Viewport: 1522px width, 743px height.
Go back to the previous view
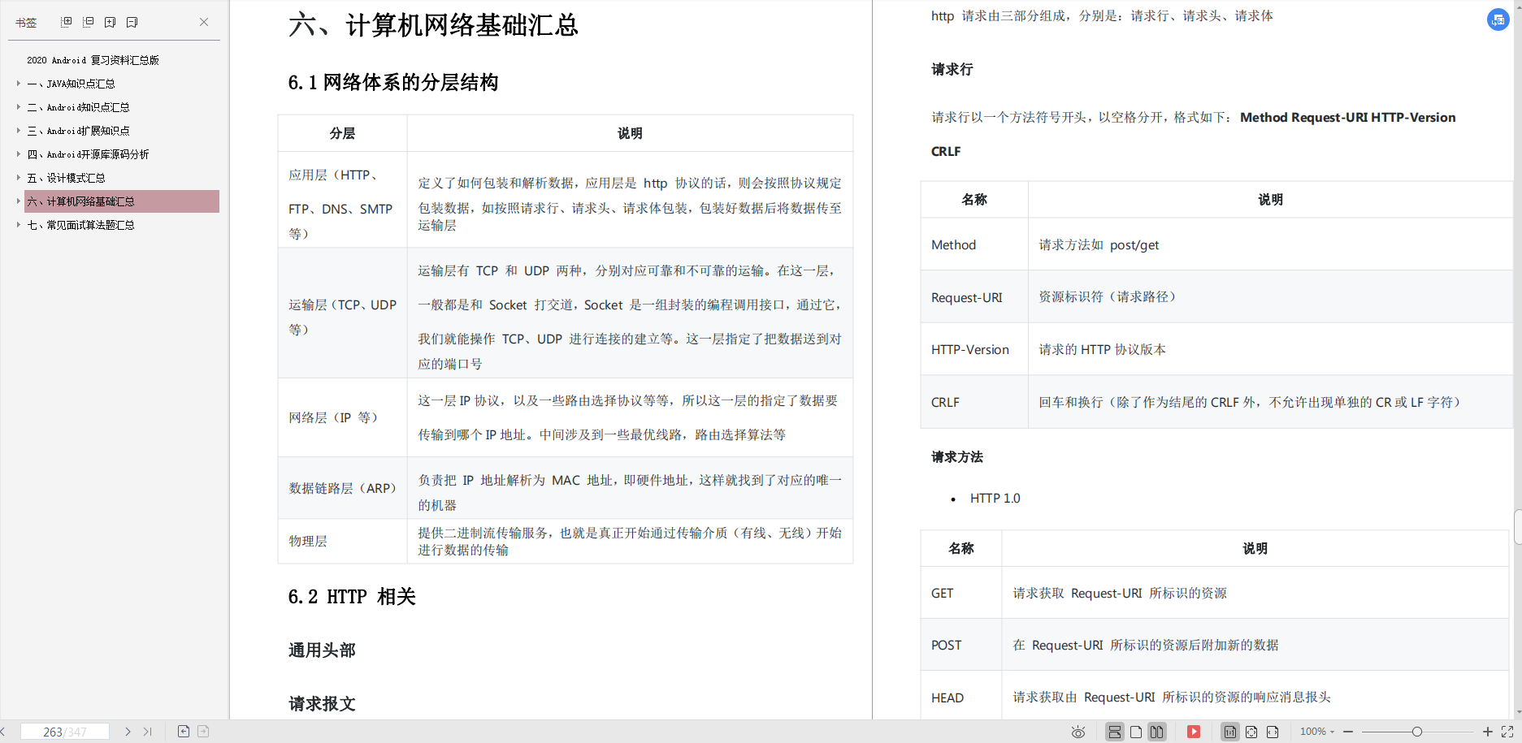183,731
